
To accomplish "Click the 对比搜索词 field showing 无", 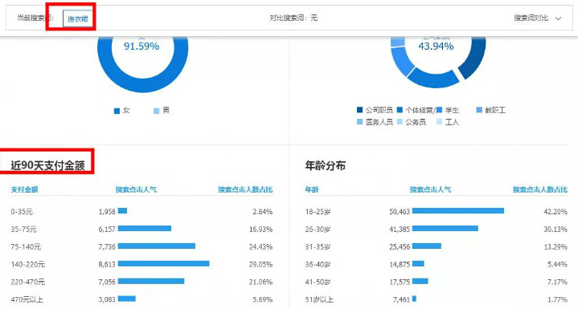I will [x=293, y=18].
